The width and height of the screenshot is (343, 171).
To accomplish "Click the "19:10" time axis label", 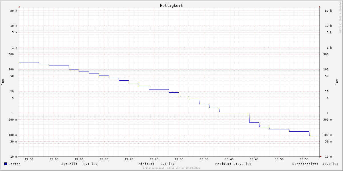I will click(x=79, y=159).
